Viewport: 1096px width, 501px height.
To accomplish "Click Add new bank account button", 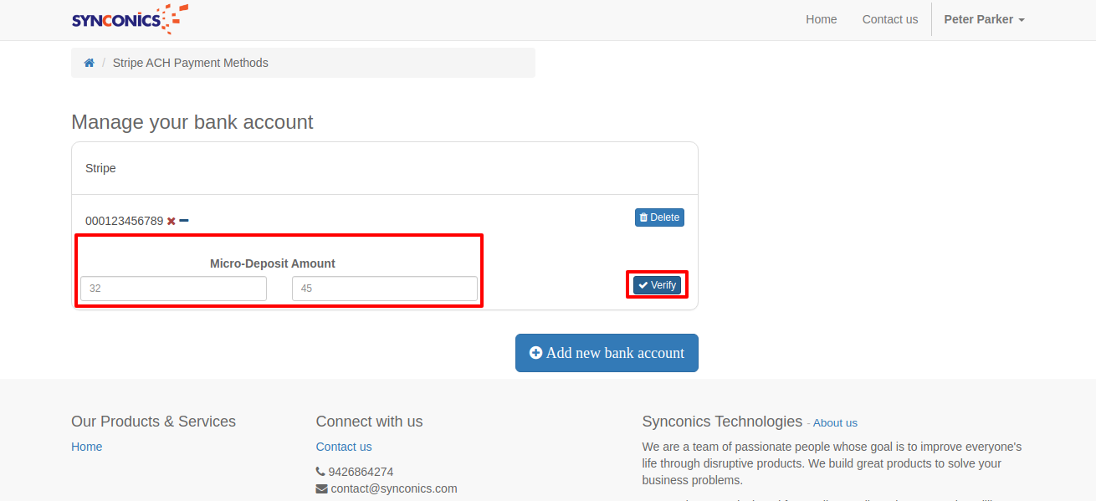I will 607,353.
